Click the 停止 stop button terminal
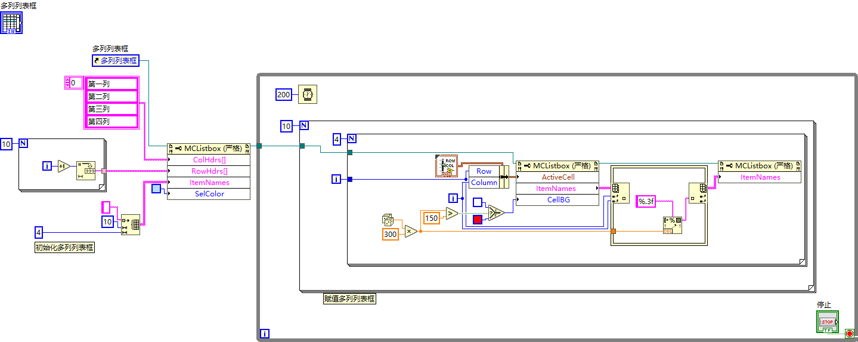The height and width of the screenshot is (342, 858). 828,321
